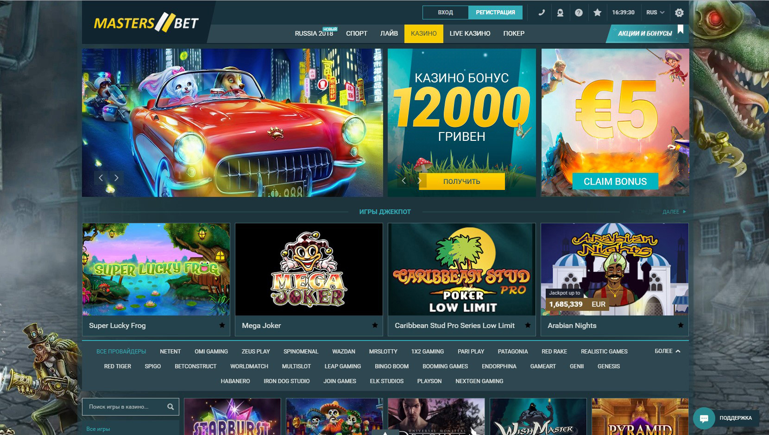Image resolution: width=769 pixels, height=435 pixels.
Task: Filter by NEXTGEN GAMING provider
Action: [479, 381]
